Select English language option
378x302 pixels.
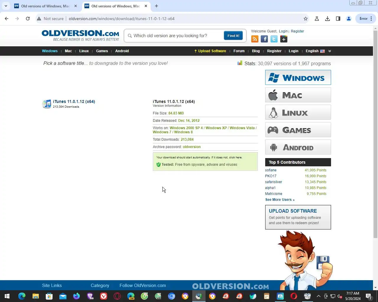tap(315, 51)
